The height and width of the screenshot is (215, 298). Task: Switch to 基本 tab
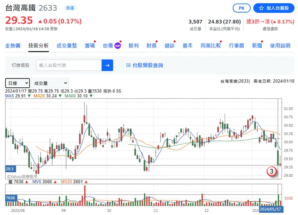188,45
